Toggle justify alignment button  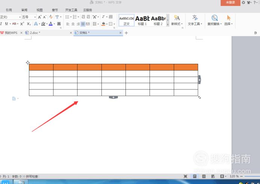pos(83,24)
